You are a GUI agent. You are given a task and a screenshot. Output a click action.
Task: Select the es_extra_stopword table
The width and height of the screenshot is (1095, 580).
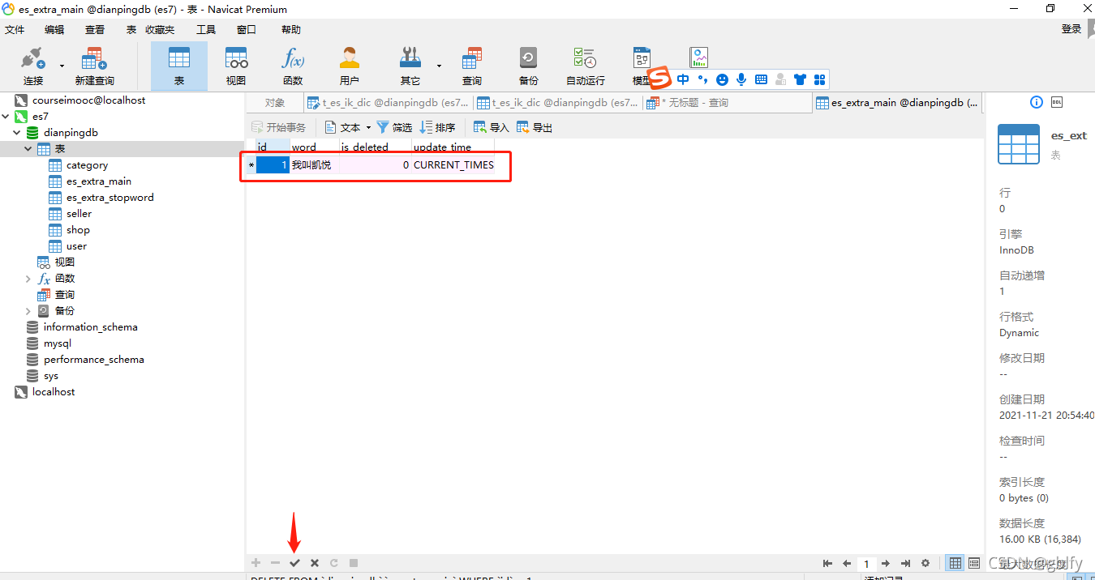(x=109, y=198)
